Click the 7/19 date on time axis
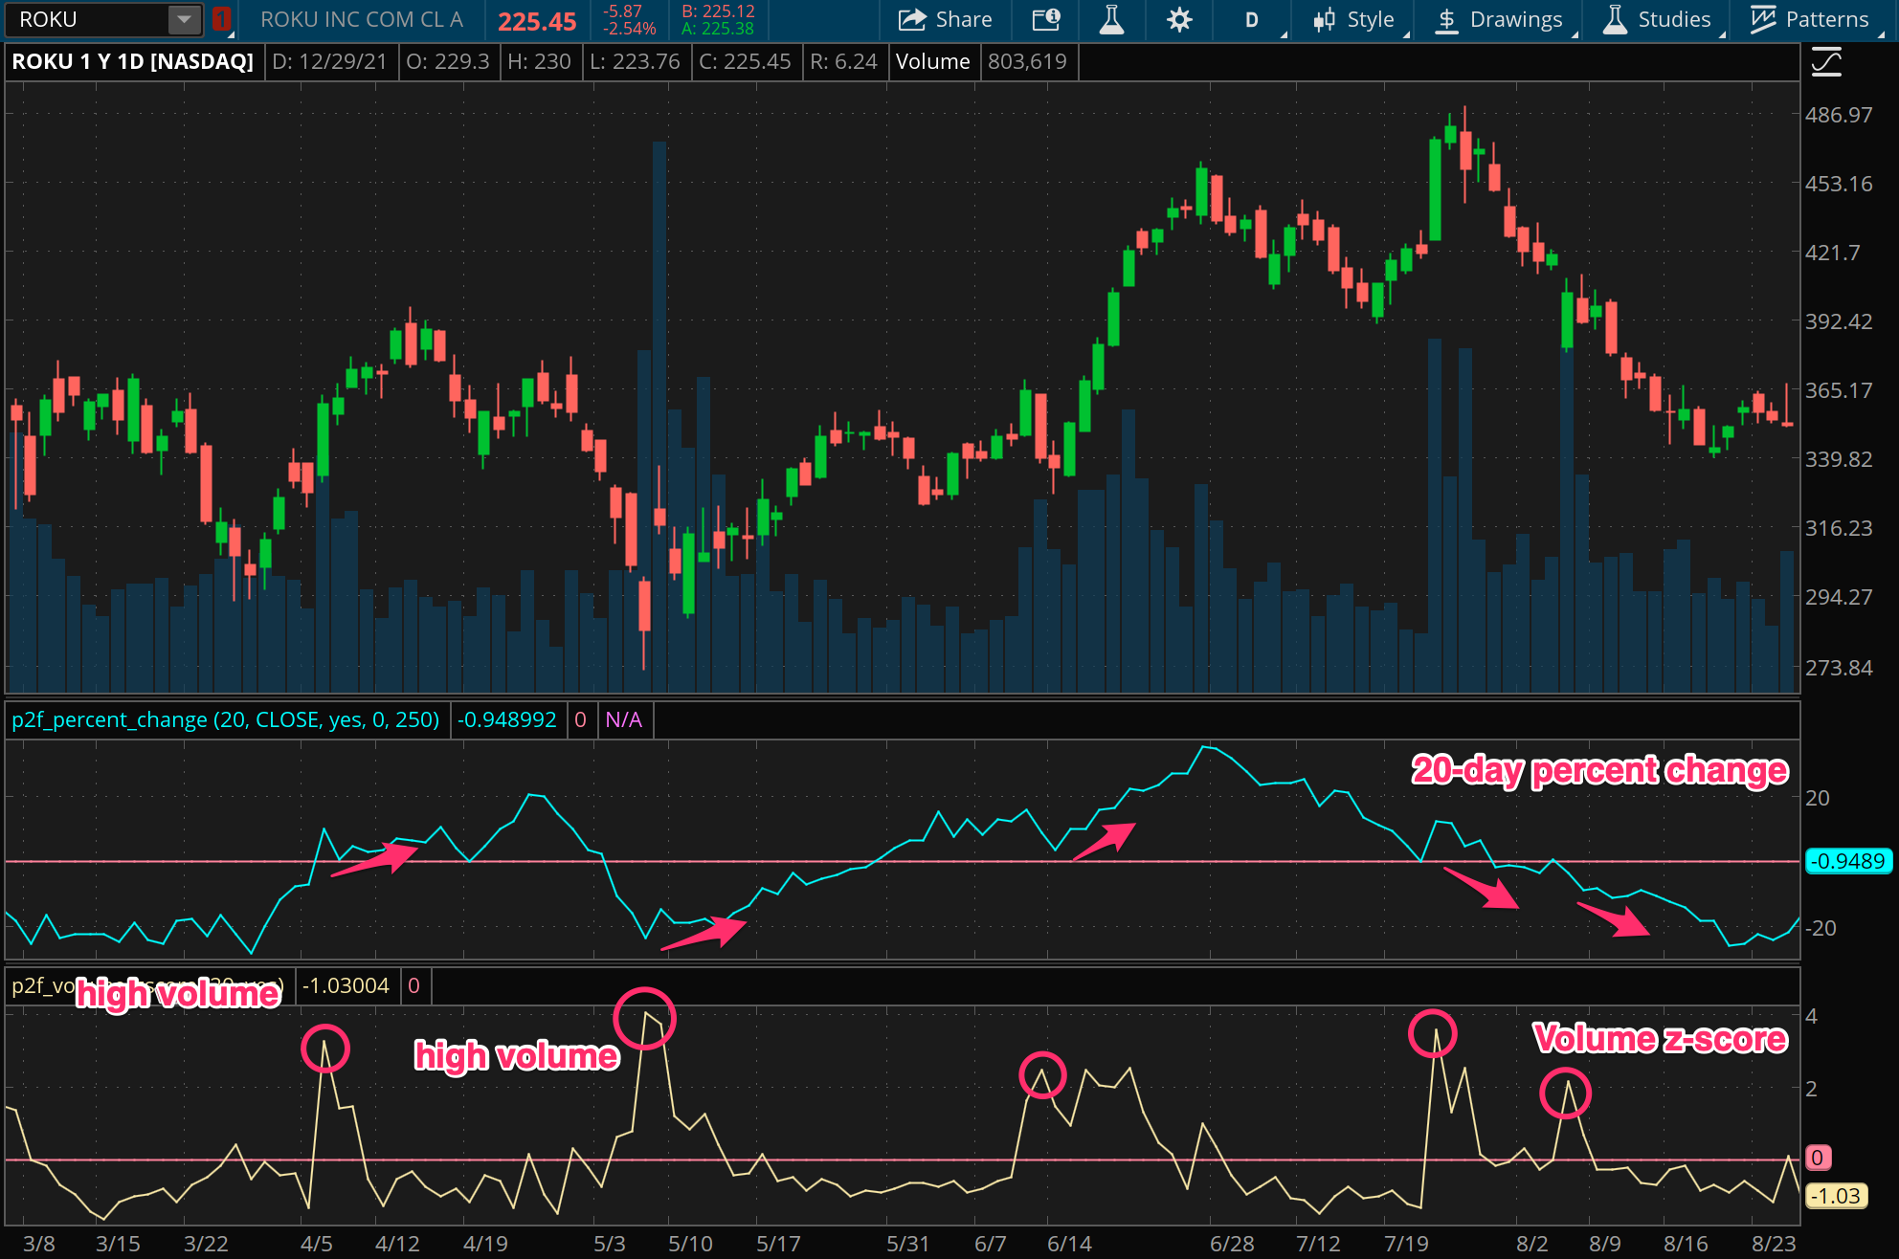Screen dimensions: 1899x1259 click(1406, 1244)
